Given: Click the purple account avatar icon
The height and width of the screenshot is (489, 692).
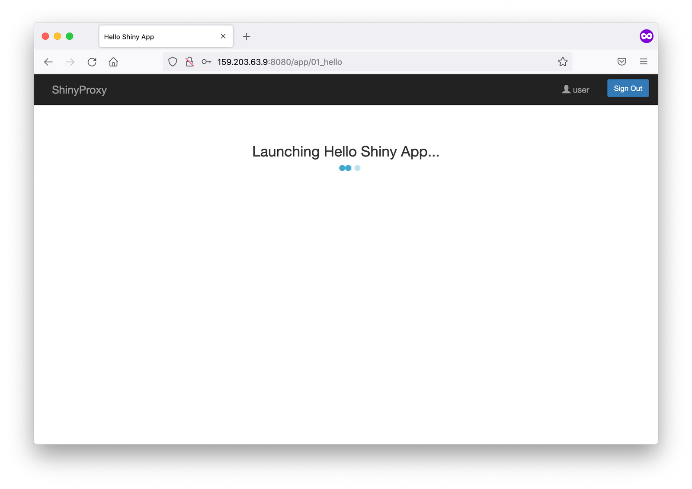Looking at the screenshot, I should [646, 36].
